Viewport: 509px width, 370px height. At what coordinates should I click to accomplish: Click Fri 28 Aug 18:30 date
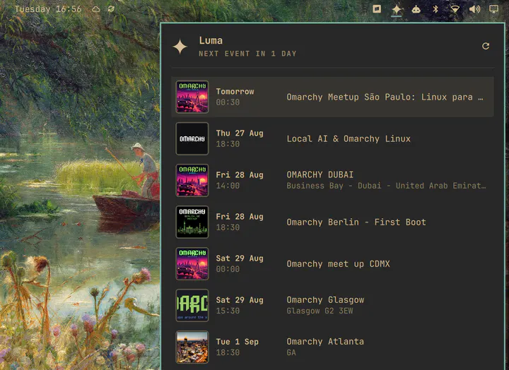[x=240, y=222]
